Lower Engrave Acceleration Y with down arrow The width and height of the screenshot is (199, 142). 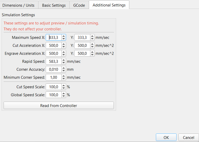coord(92,55)
